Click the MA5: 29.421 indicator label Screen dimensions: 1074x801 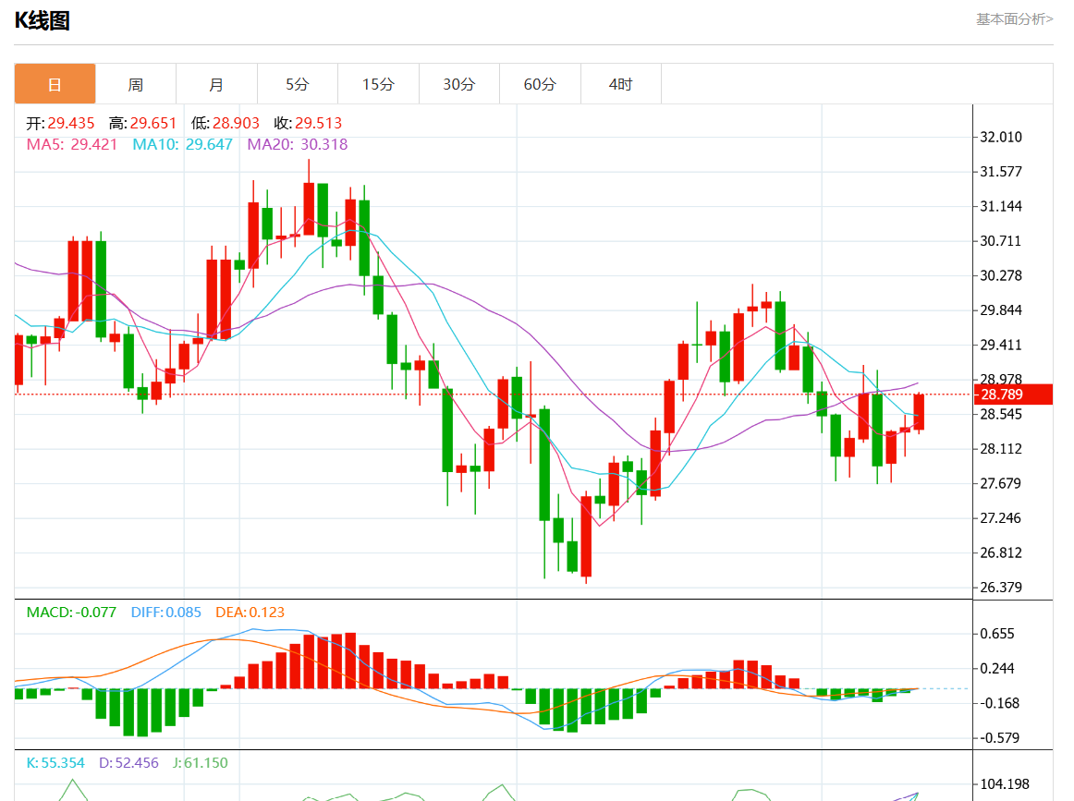(x=72, y=144)
